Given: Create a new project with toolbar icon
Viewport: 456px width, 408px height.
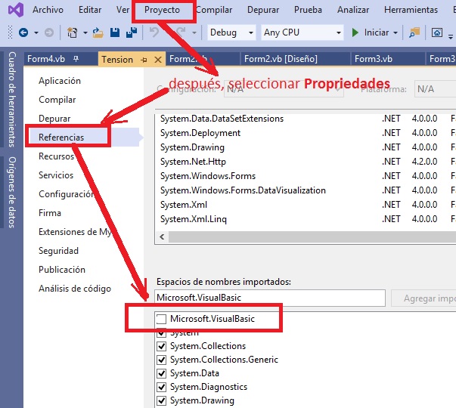Looking at the screenshot, I should click(72, 32).
